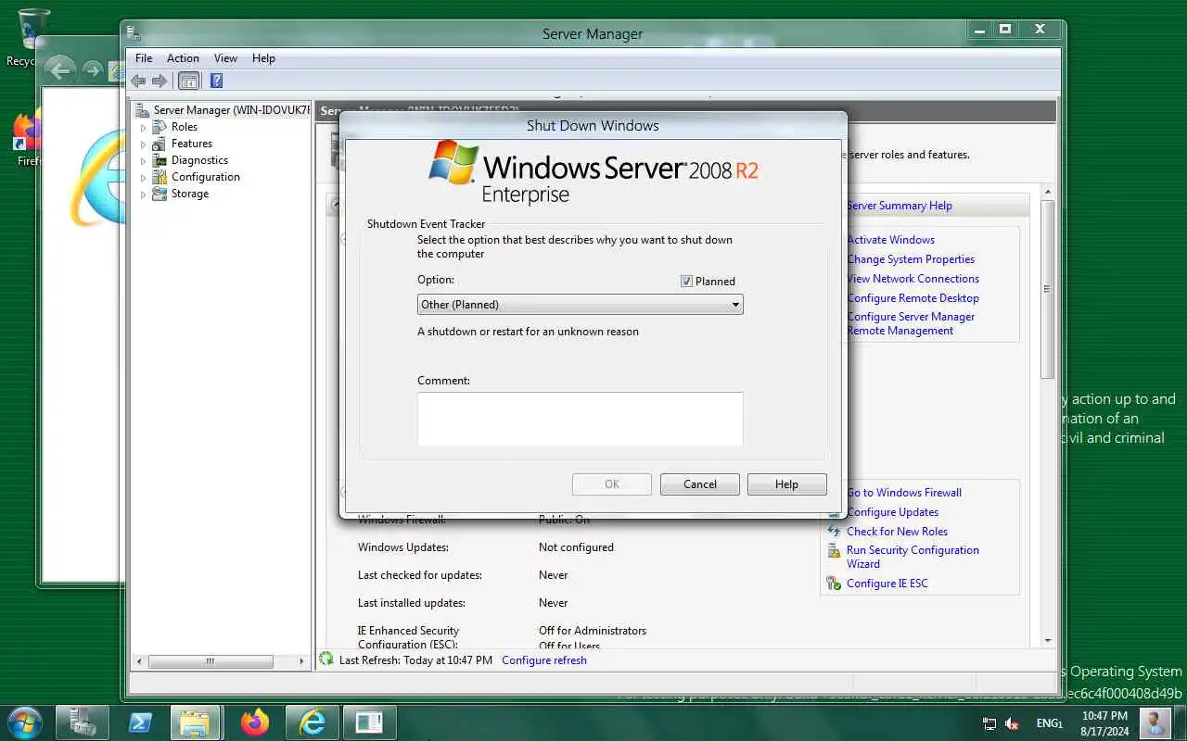Screen dimensions: 1187x741
Task: Open Internet Explorer from the taskbar
Action: (x=312, y=722)
